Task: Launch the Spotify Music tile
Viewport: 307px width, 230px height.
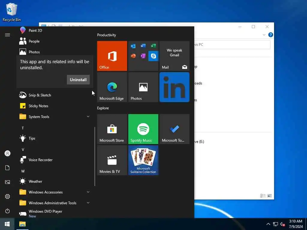Action: (x=143, y=129)
